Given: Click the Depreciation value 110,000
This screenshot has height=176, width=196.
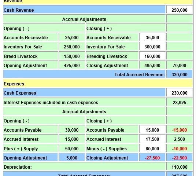Looking at the screenshot, I should pyautogui.click(x=180, y=167).
